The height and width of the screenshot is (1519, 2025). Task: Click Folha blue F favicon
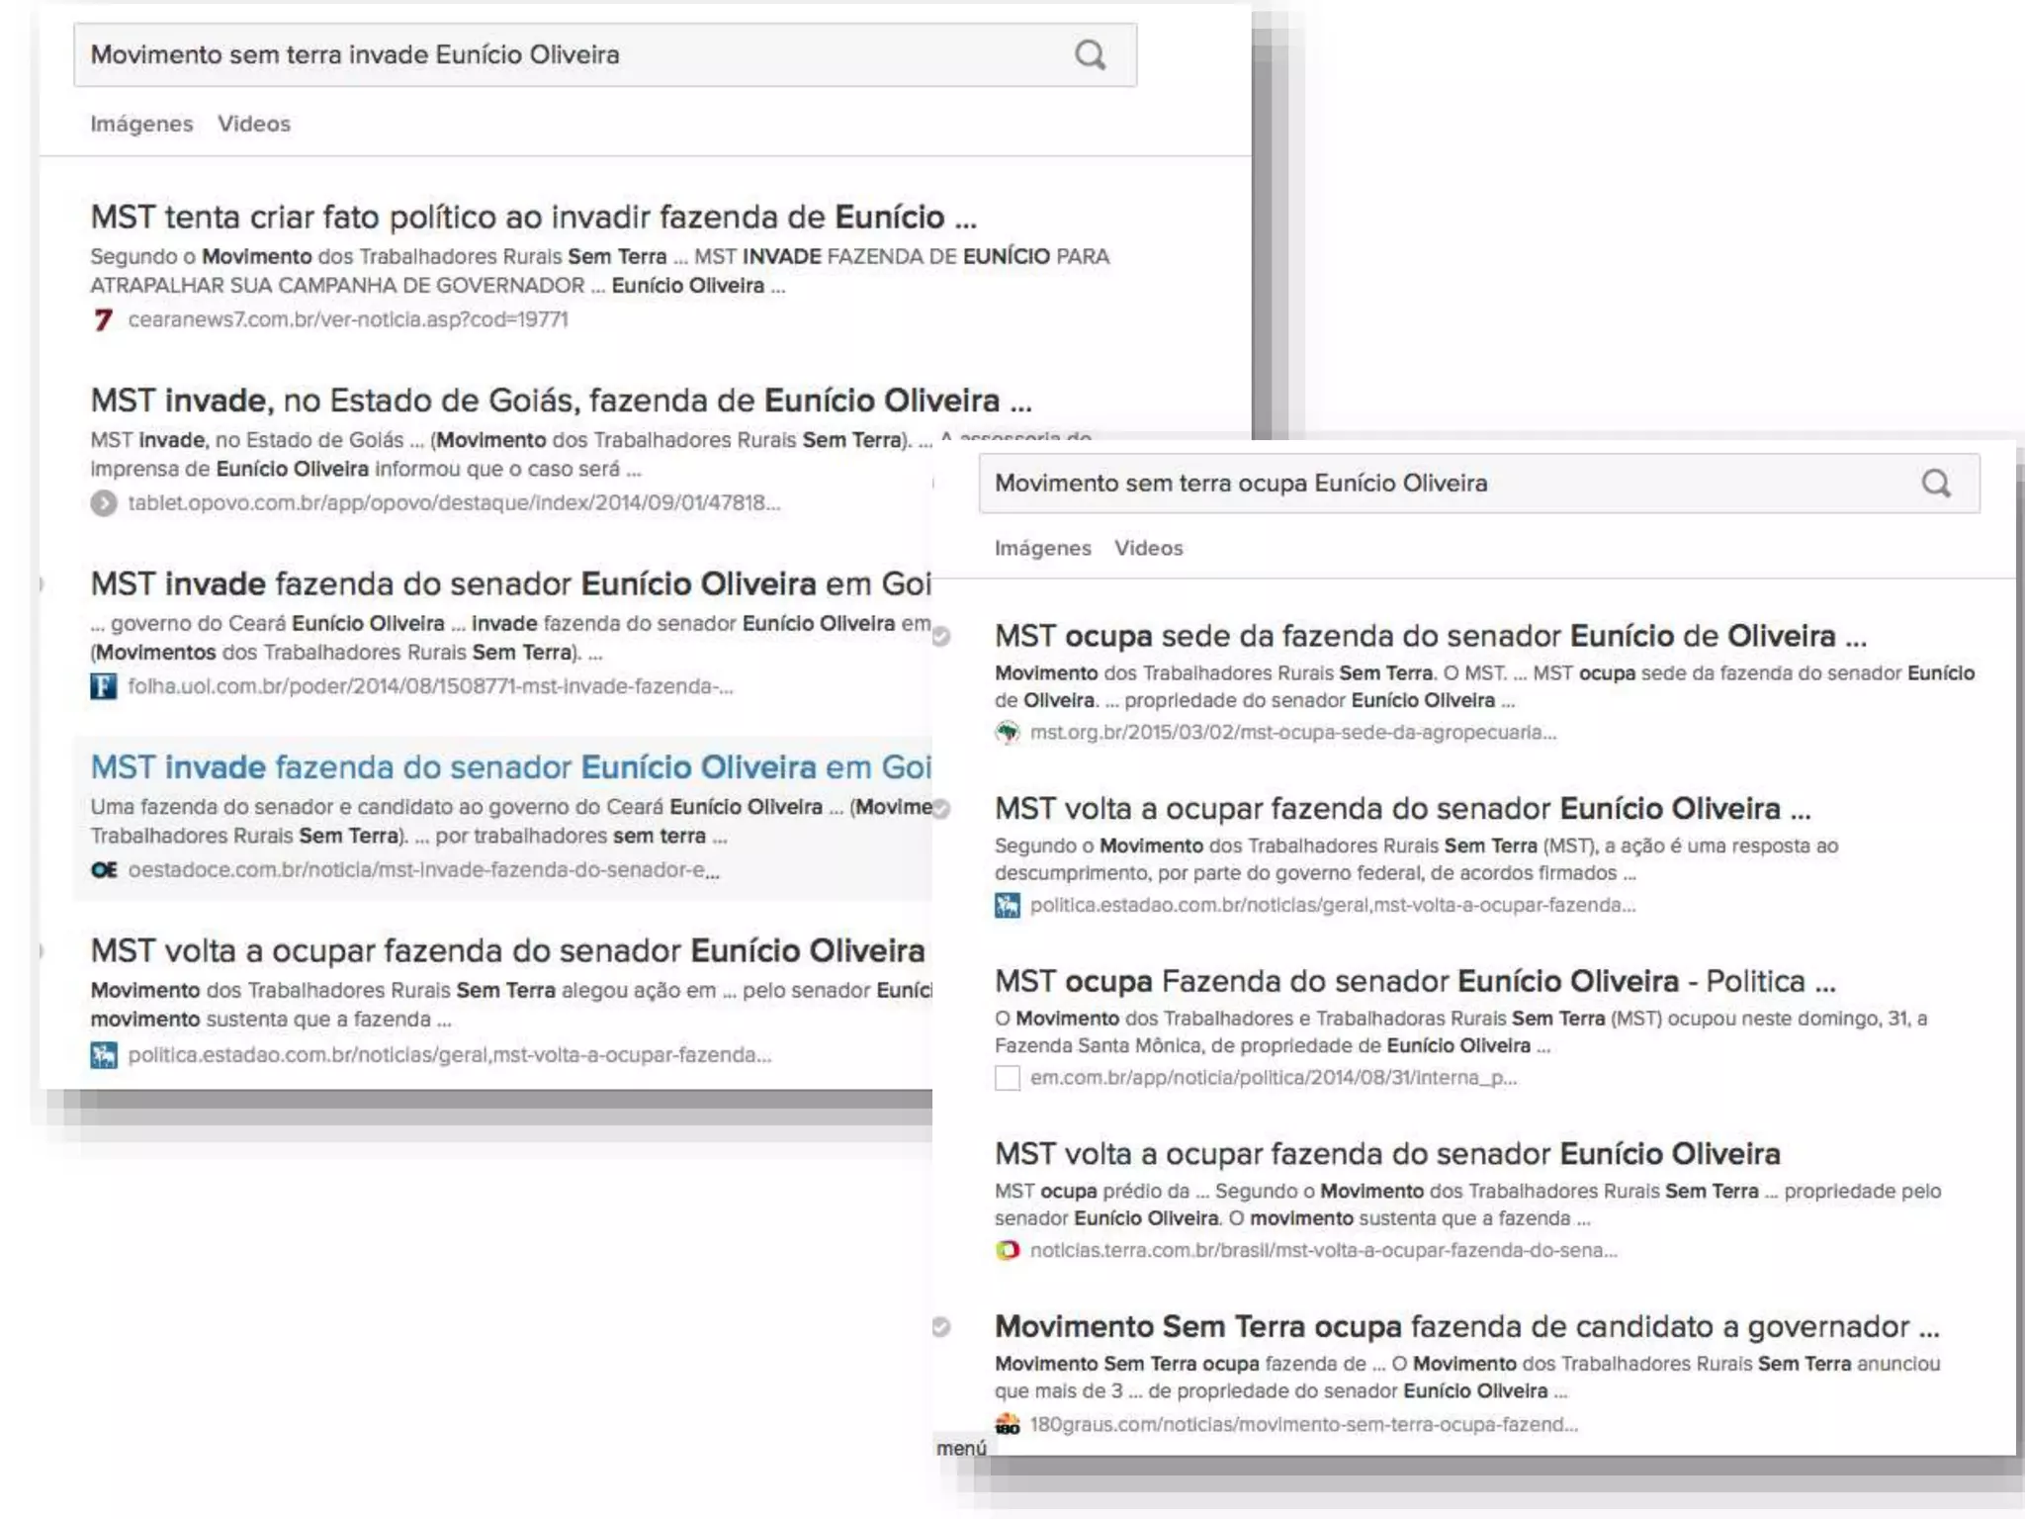(103, 686)
